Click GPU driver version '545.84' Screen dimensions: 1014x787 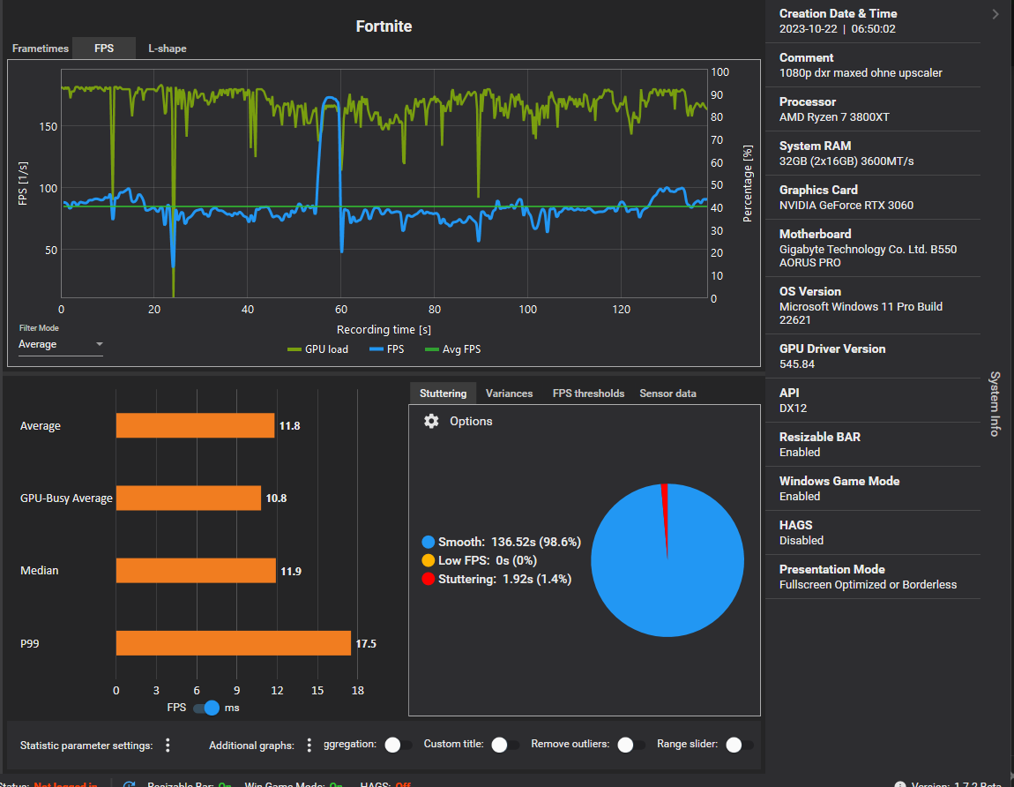coord(797,364)
